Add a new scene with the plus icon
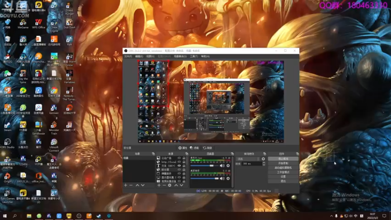The image size is (391, 220). click(x=126, y=185)
